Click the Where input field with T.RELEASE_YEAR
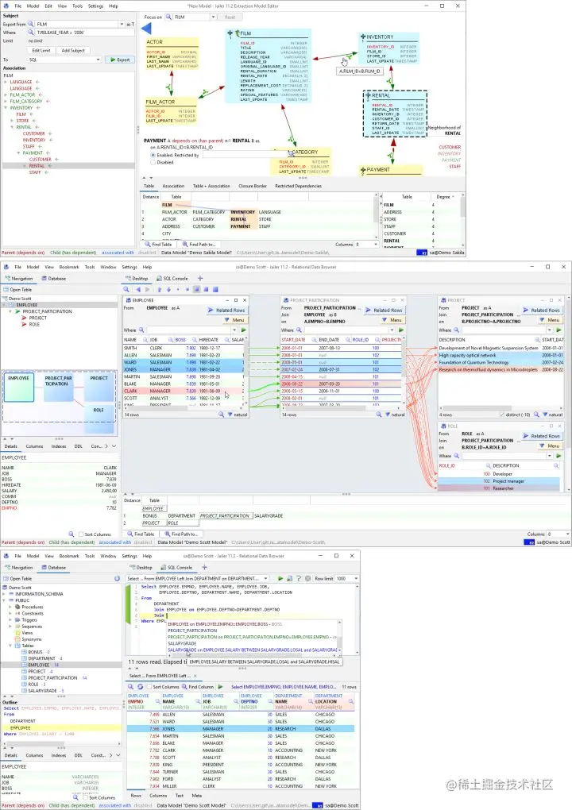Viewport: 572px width, 810px height. pos(83,32)
